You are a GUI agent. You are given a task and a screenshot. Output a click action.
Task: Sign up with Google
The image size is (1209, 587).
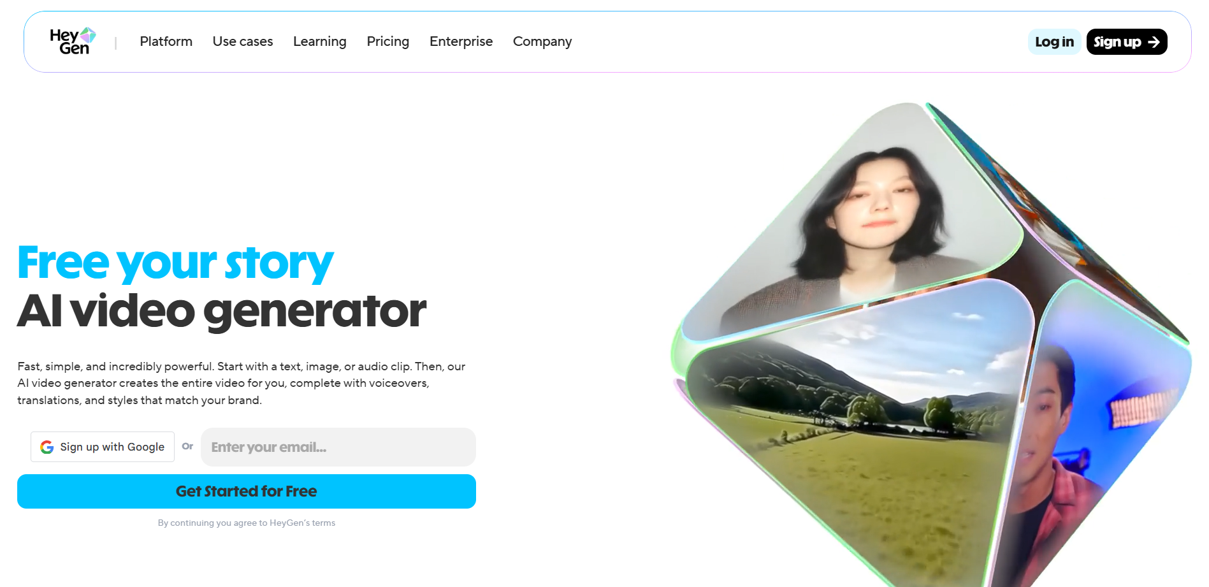[103, 447]
